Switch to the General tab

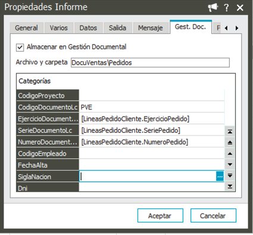[26, 28]
